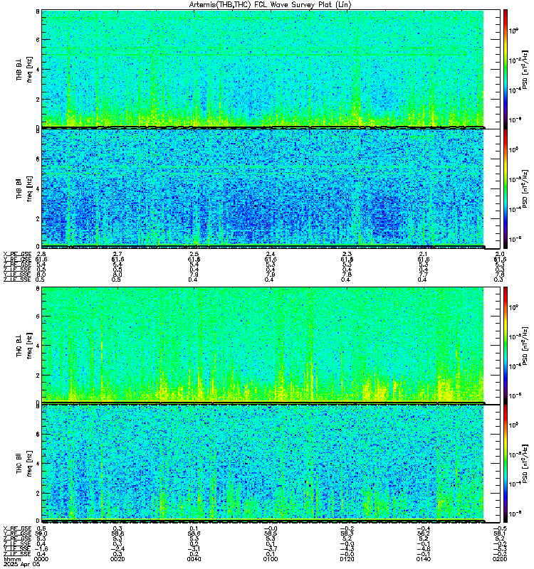The width and height of the screenshot is (534, 569).
Task: Click the THC X_RE_GSE value '0.6'
Action: tap(41, 528)
